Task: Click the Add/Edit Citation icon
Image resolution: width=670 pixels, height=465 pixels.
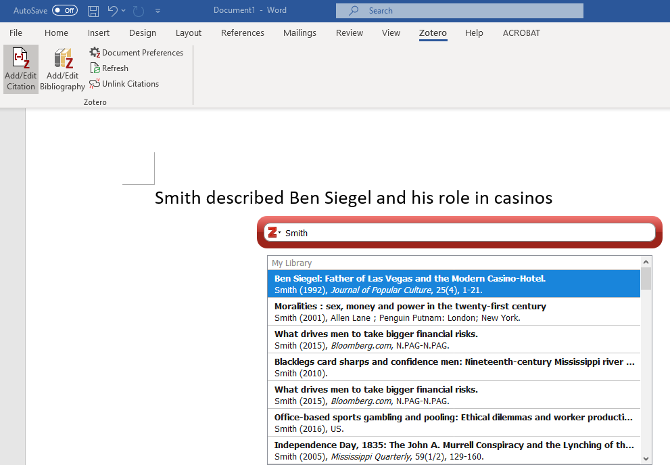Action: (x=20, y=58)
